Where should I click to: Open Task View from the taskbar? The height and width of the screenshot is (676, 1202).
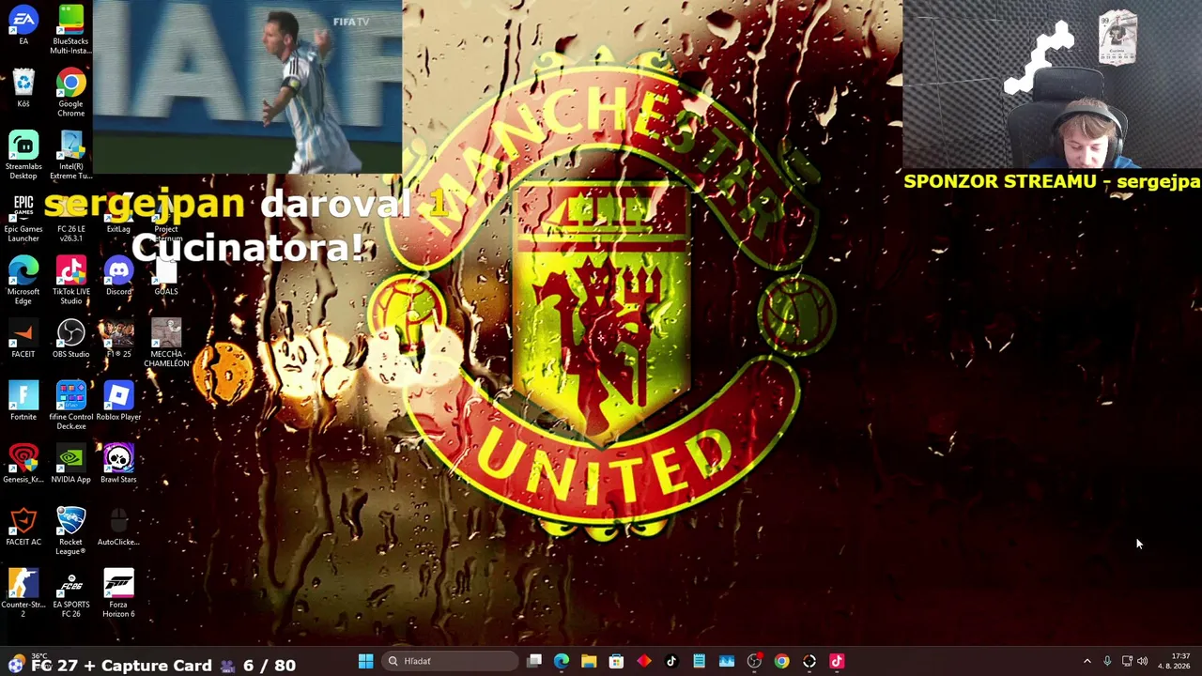534,661
